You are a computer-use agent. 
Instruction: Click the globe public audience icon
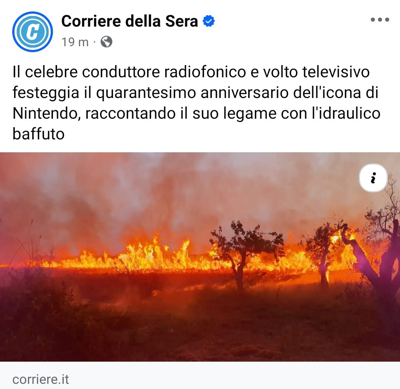(x=106, y=42)
